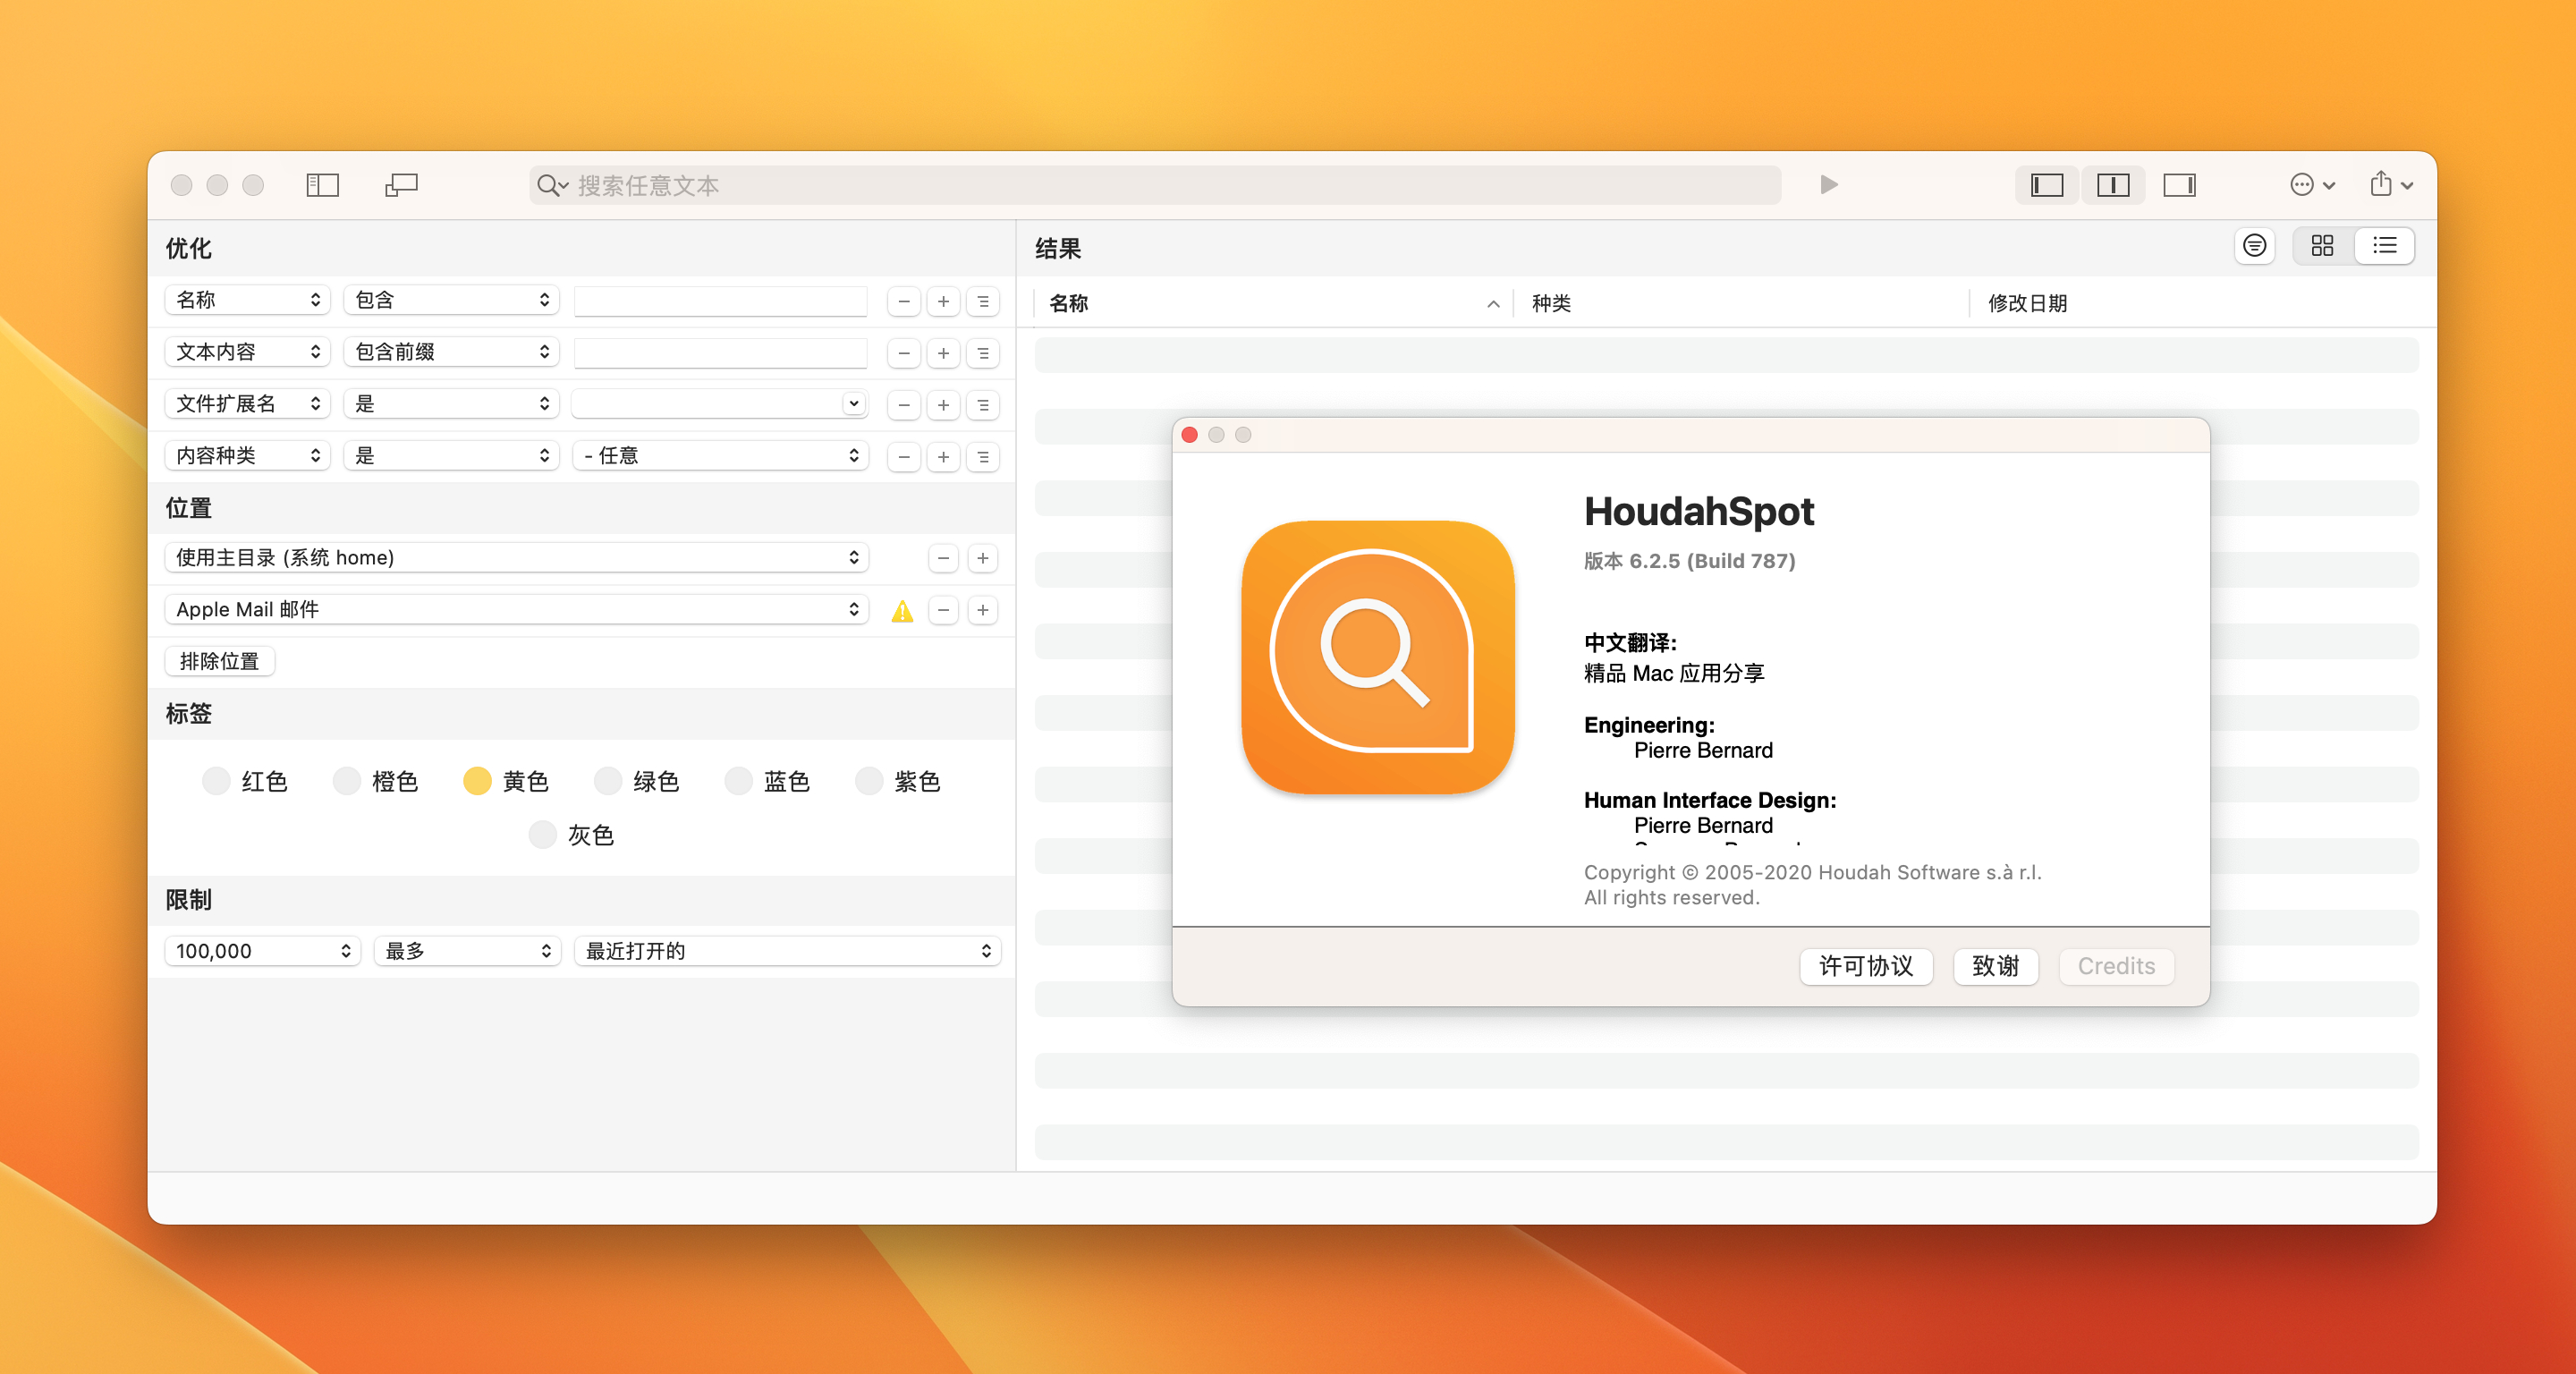Screen dimensions: 2576x1374
Task: Switch results to grid view
Action: coord(2322,246)
